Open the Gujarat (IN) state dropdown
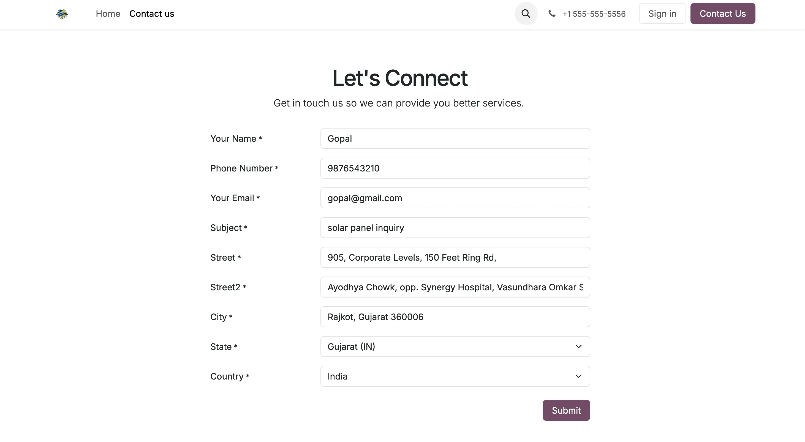The height and width of the screenshot is (442, 805). (x=455, y=346)
